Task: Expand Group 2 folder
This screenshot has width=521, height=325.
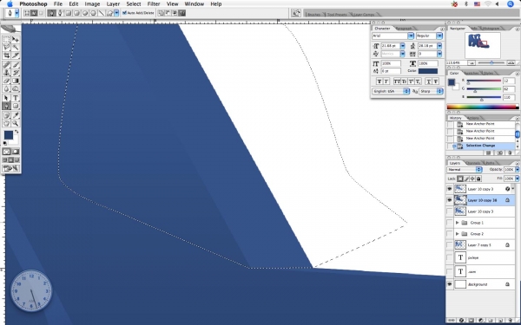Action: pos(458,234)
